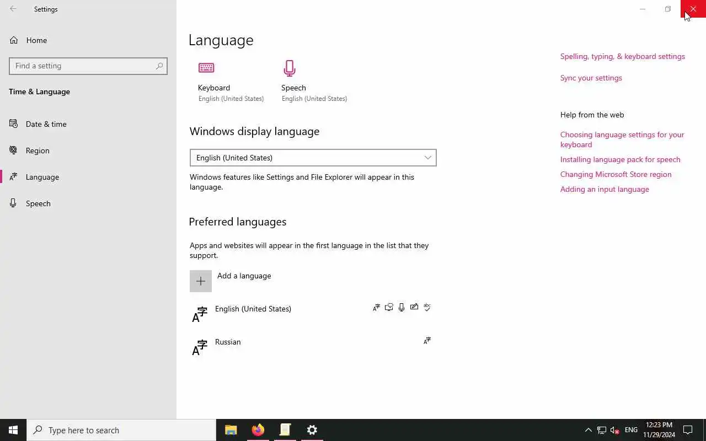
Task: Click display language icon on English row
Action: tap(376, 308)
